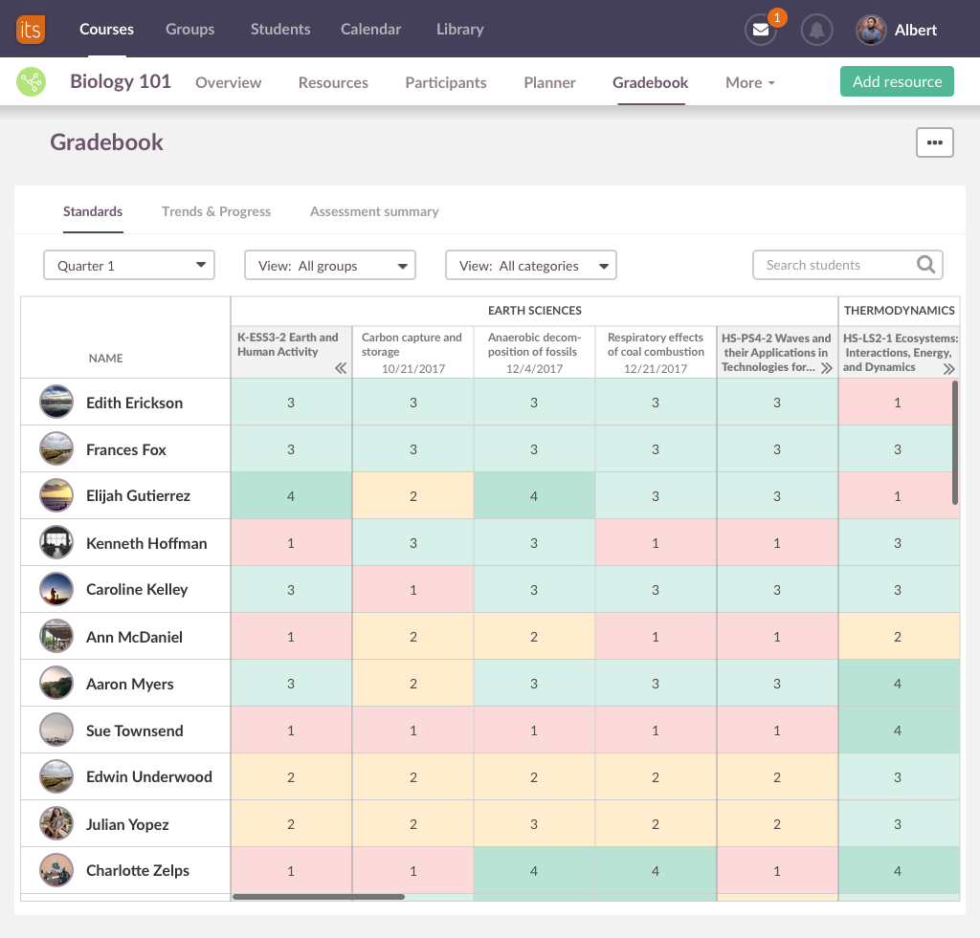Screen dimensions: 980x938
Task: Open the Quarter 1 period dropdown
Action: point(128,265)
